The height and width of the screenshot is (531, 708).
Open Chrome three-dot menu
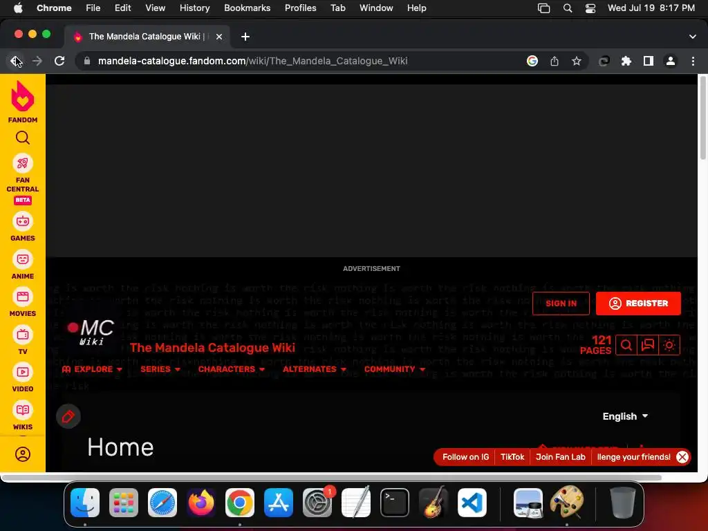(693, 61)
